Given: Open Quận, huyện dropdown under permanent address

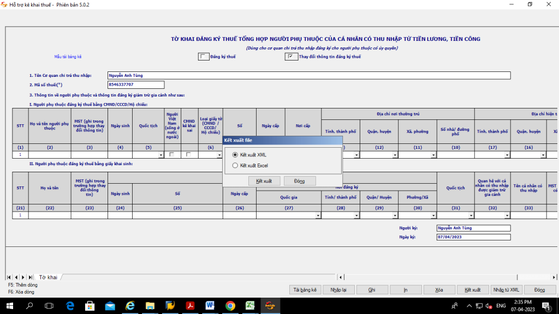Looking at the screenshot, I should pyautogui.click(x=393, y=155).
